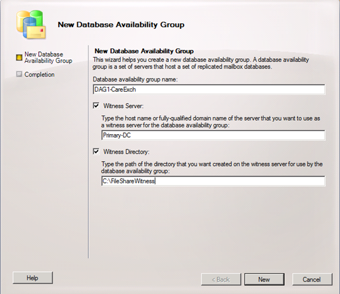Screen dimensions: 340x294
Task: Click the Database availability group name label
Action: coord(135,80)
